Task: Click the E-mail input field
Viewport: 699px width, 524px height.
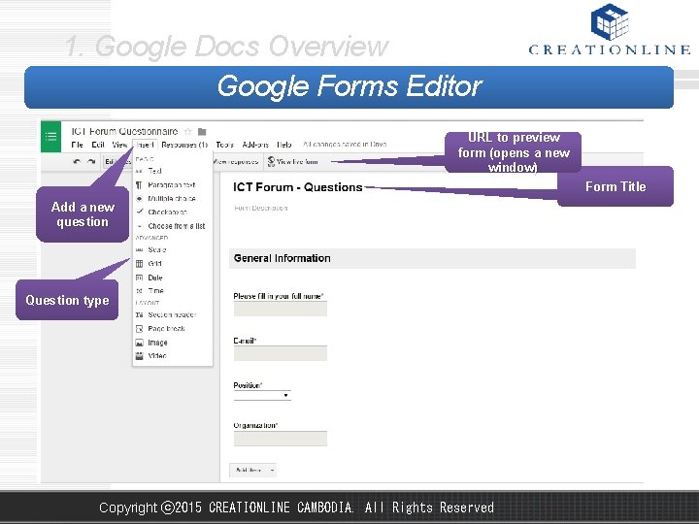Action: 281,353
